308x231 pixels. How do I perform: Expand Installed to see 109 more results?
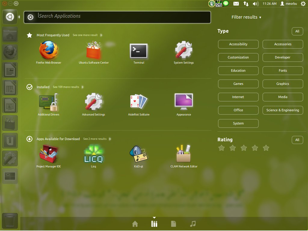point(68,87)
